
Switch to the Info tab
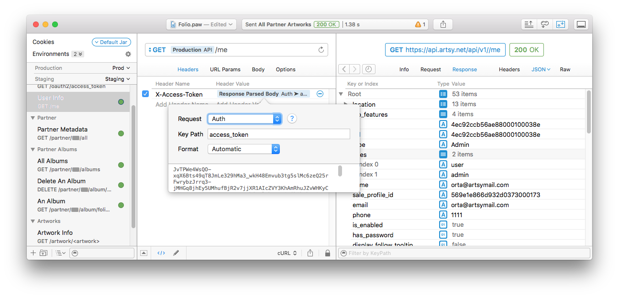pos(404,69)
